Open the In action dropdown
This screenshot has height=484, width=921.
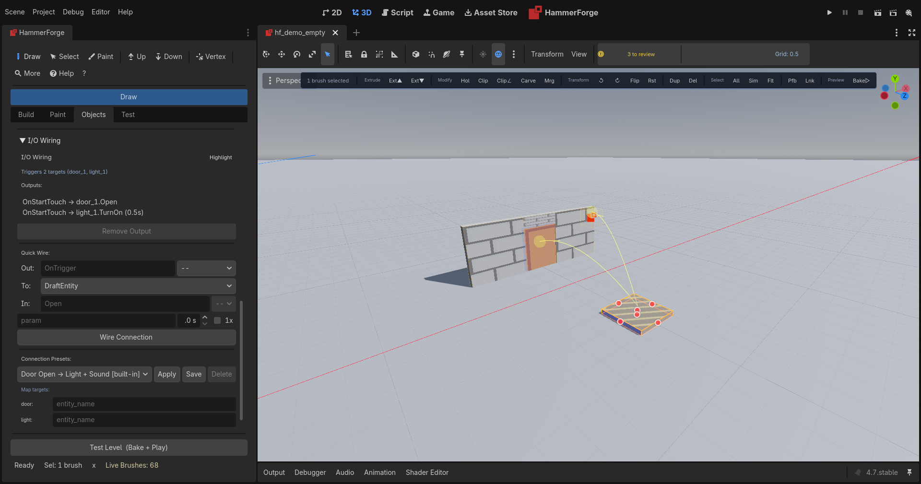224,304
